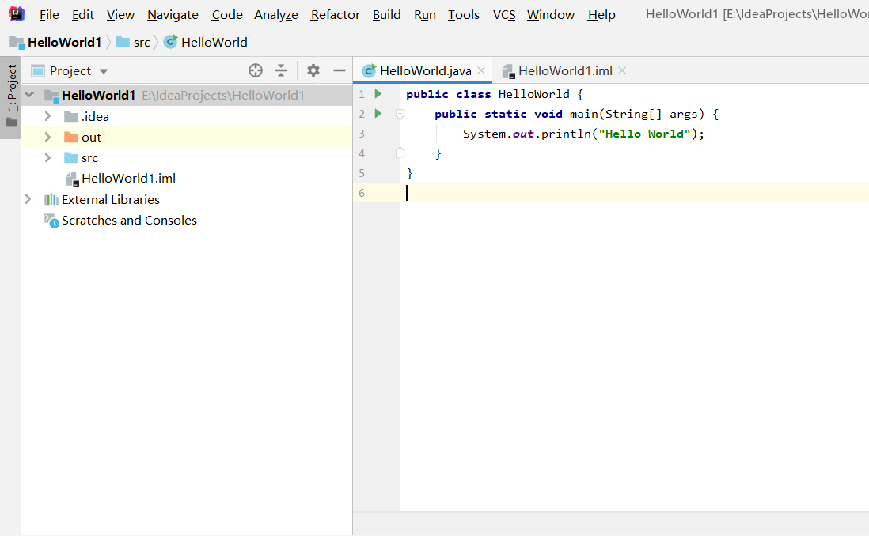The width and height of the screenshot is (869, 536).
Task: Collapse the HelloWorld1 project root node
Action: 29,95
